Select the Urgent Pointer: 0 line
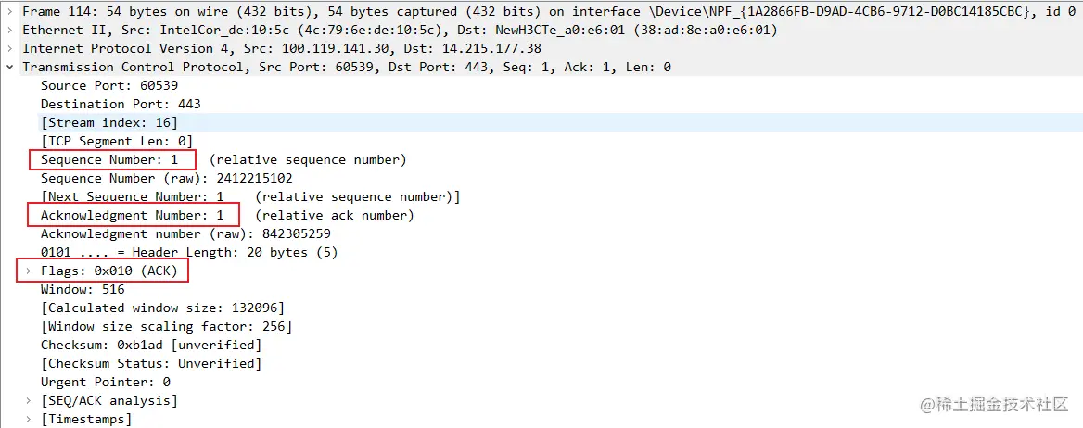 [105, 382]
